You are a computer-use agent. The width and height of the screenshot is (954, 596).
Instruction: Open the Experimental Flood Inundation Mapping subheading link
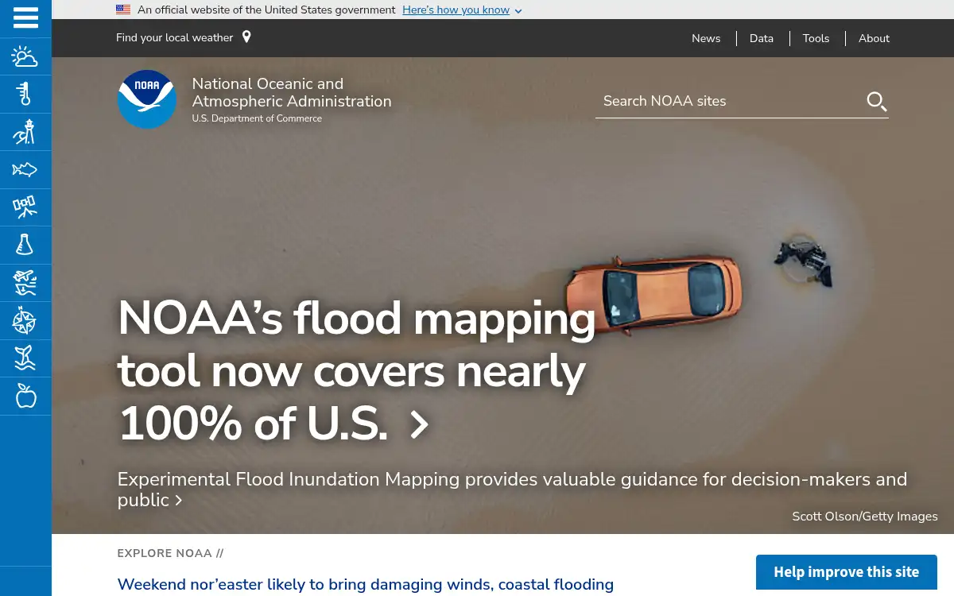coord(512,490)
